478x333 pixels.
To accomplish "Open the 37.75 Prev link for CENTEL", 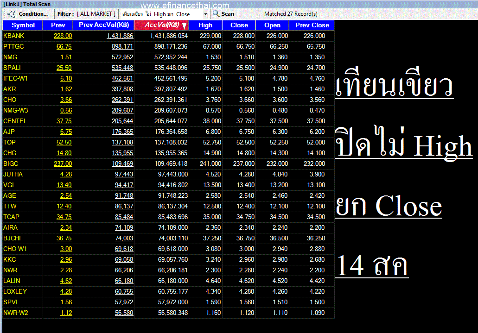I will [64, 121].
